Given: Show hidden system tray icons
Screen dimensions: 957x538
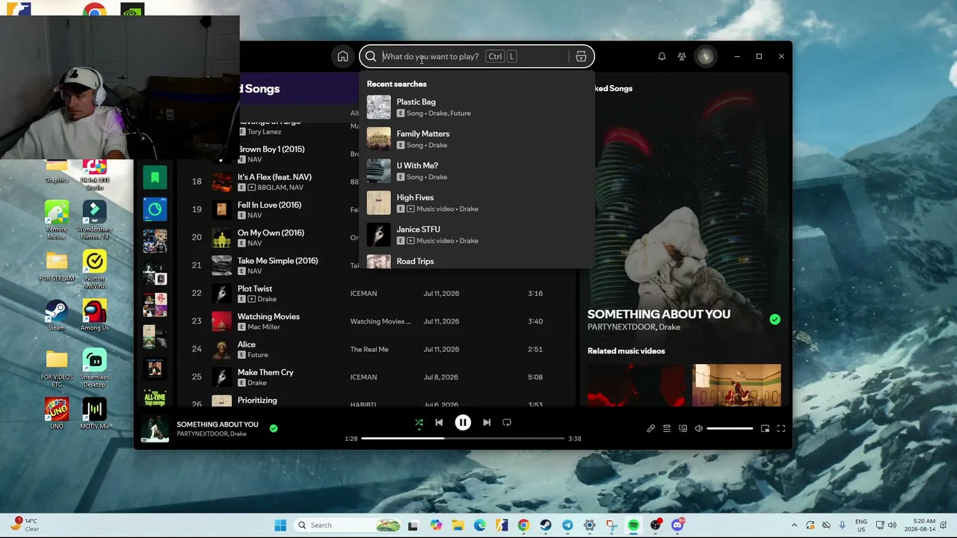Looking at the screenshot, I should click(794, 525).
